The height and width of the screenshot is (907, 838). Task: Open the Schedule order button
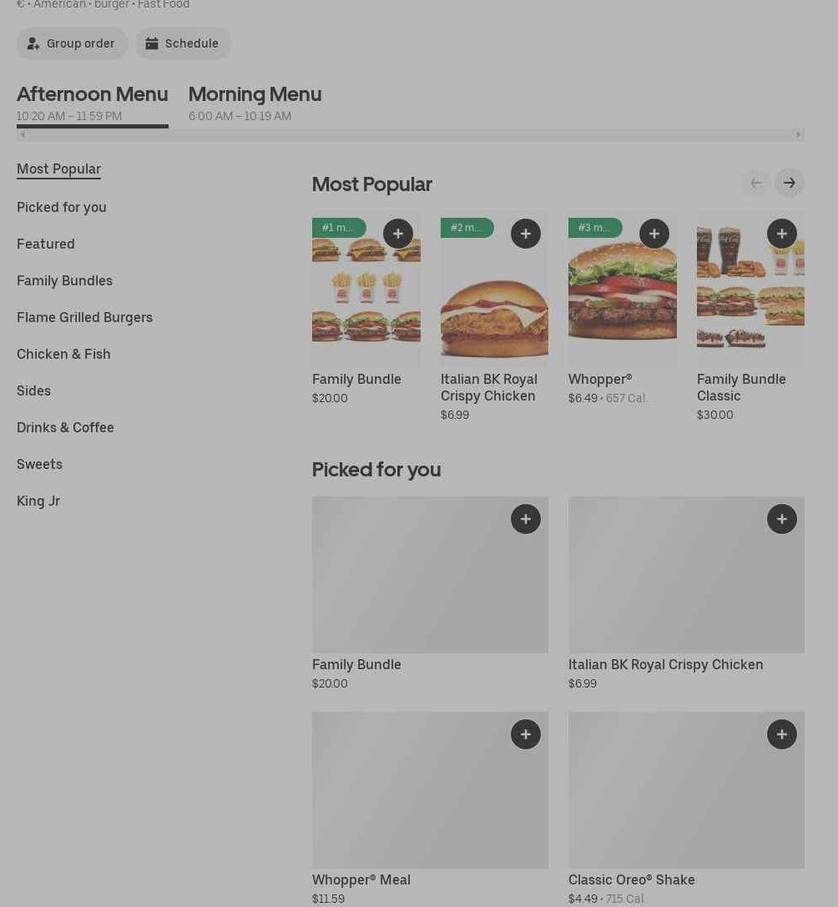[x=183, y=43]
